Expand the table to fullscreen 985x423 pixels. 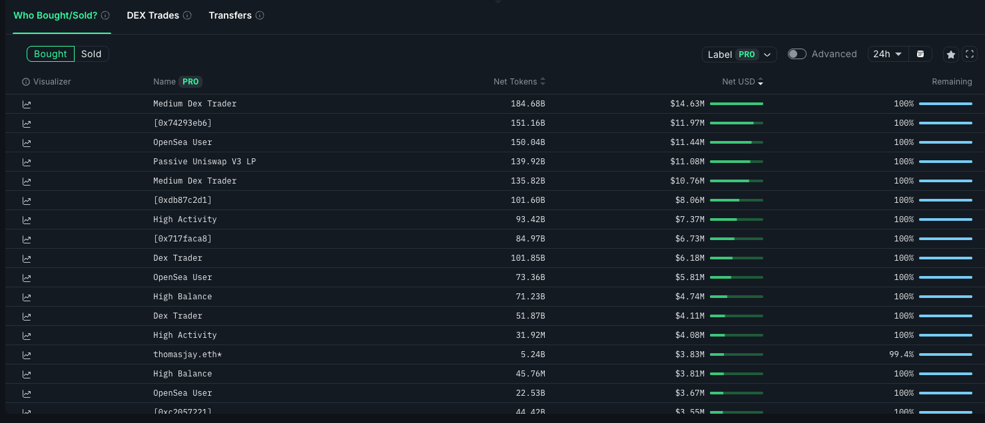[970, 55]
